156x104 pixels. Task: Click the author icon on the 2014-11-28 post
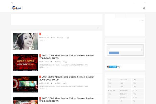click(x=51, y=83)
